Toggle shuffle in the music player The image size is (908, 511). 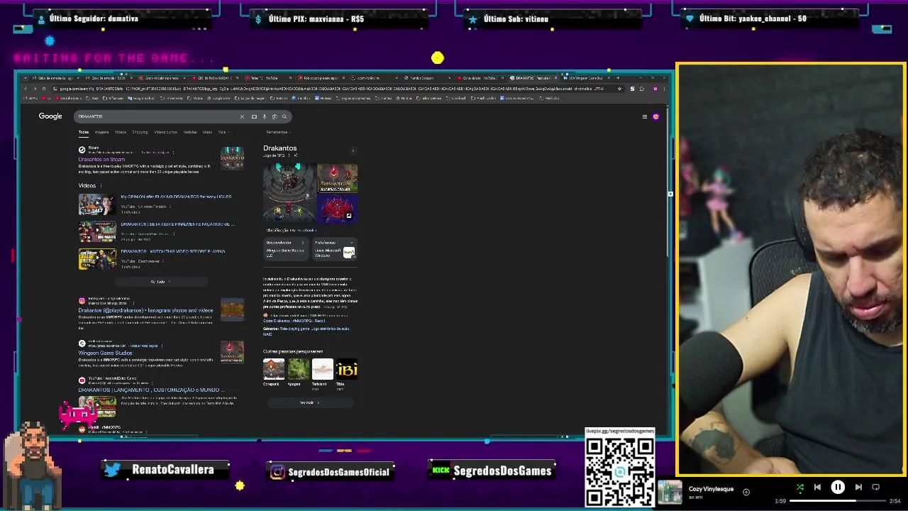point(800,488)
